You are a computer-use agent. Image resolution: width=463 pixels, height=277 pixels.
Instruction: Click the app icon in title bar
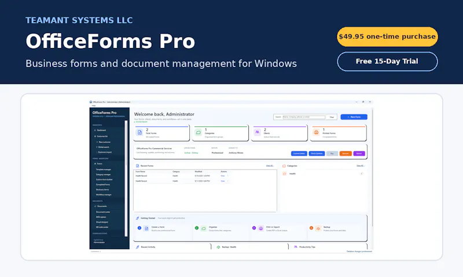pyautogui.click(x=91, y=102)
